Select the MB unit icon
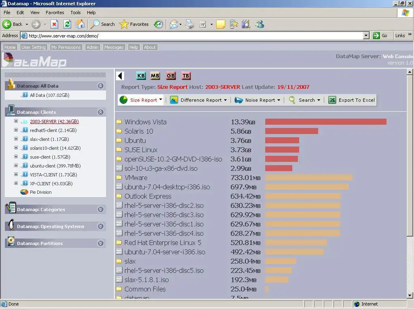The width and height of the screenshot is (414, 310). click(x=155, y=75)
